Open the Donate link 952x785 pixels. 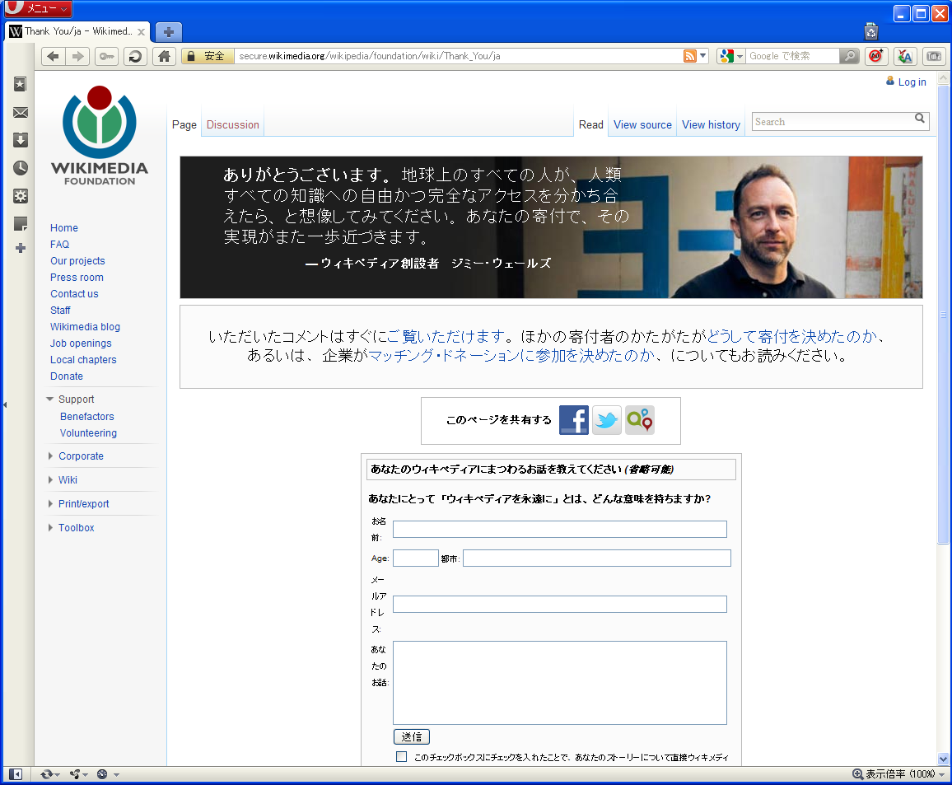coord(66,376)
